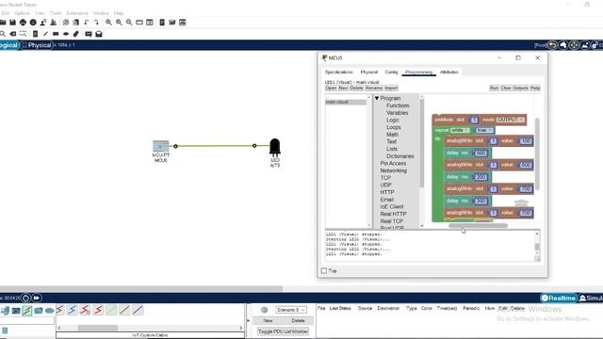This screenshot has width=603, height=339.
Task: Switch to Physical workspace view
Action: click(x=37, y=45)
